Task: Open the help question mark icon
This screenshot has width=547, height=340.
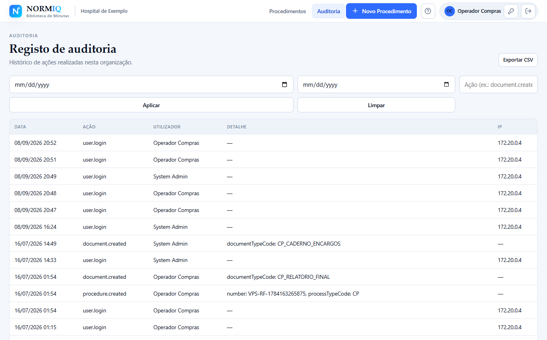Action: point(428,11)
